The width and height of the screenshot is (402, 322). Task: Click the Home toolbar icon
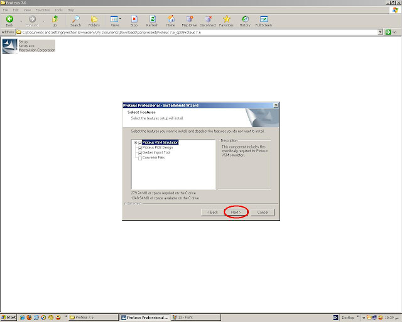tap(171, 19)
